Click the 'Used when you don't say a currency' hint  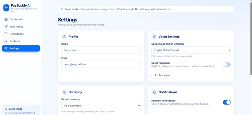[x=88, y=112]
